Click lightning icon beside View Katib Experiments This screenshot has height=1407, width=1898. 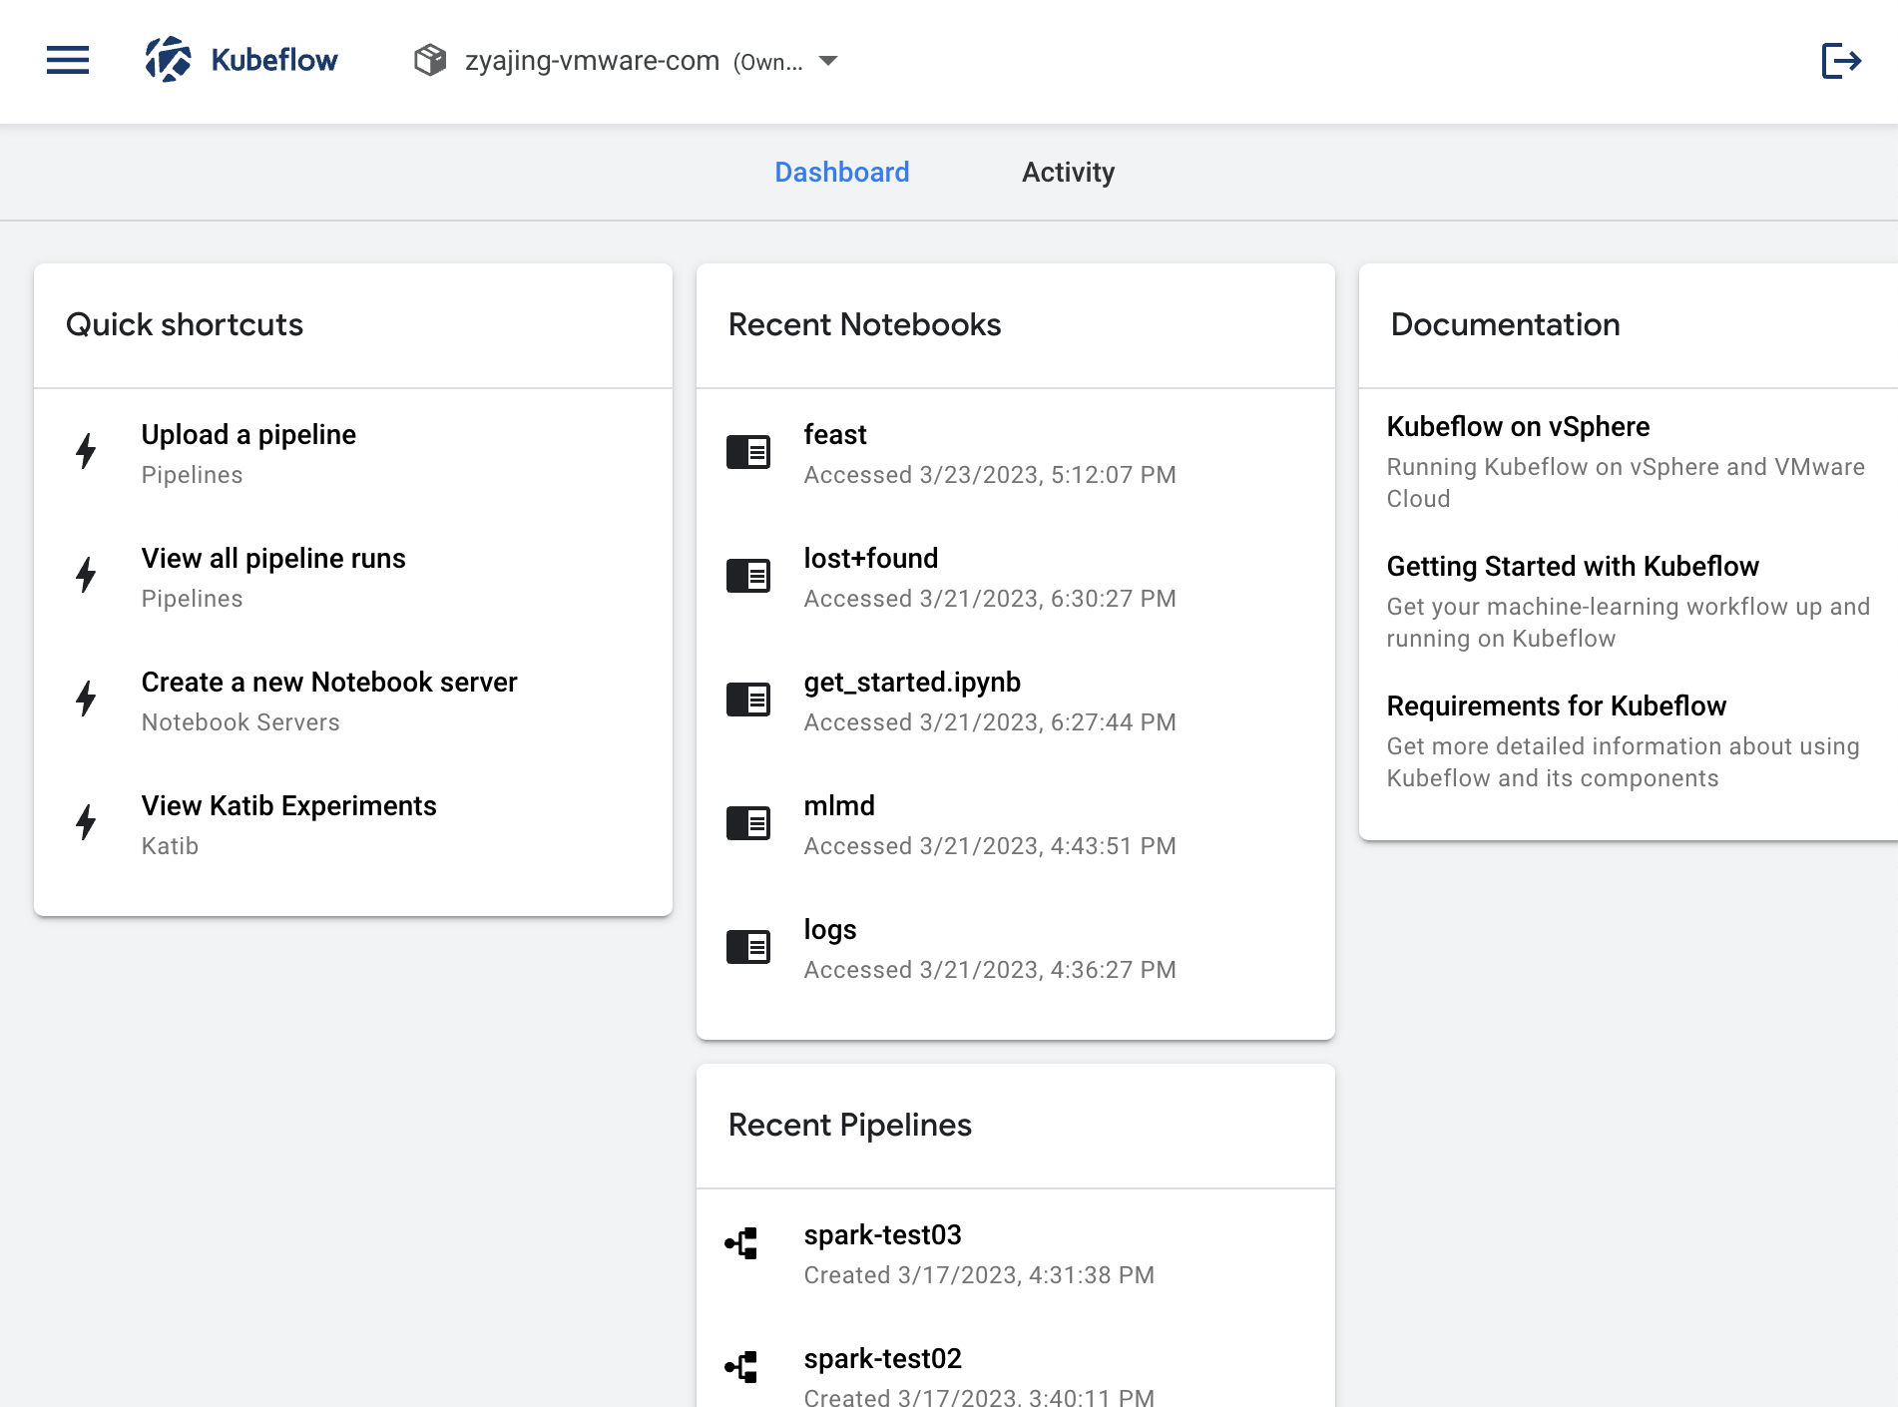87,823
